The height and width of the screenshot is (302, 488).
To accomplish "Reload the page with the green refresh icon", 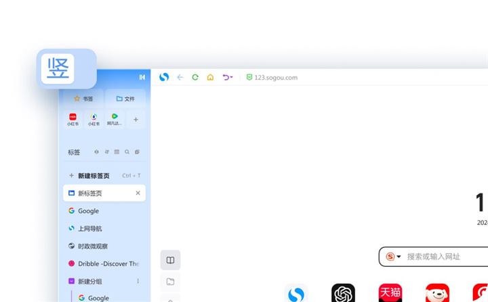I will [x=195, y=77].
